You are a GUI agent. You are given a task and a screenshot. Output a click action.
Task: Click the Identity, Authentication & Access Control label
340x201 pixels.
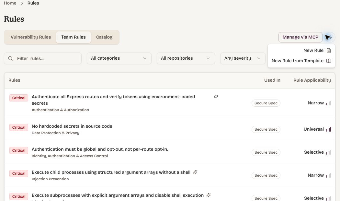pos(70,156)
